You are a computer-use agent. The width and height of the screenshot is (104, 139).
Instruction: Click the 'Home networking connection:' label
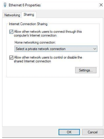[35, 42]
